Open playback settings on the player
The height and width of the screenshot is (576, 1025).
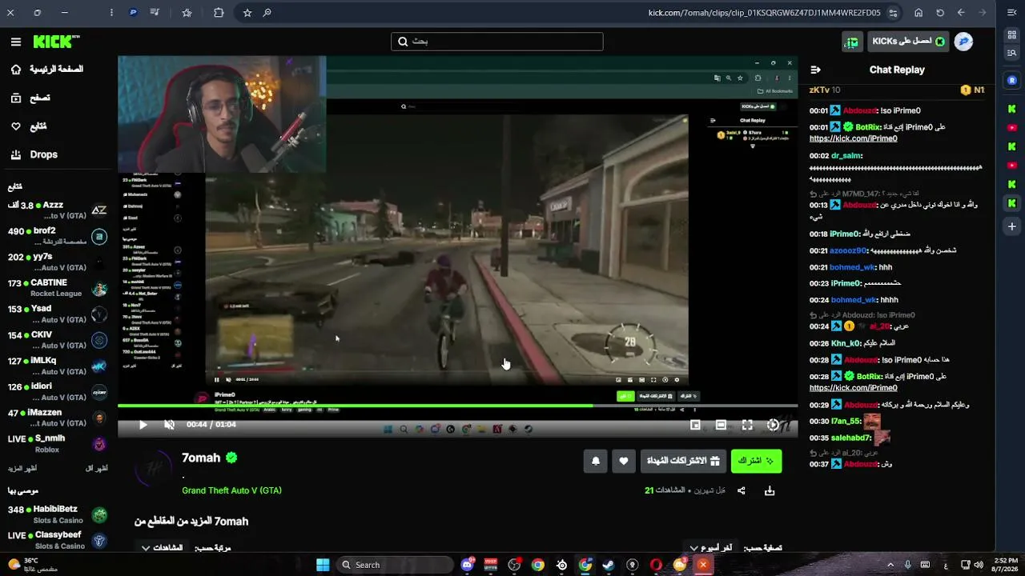[x=773, y=425]
